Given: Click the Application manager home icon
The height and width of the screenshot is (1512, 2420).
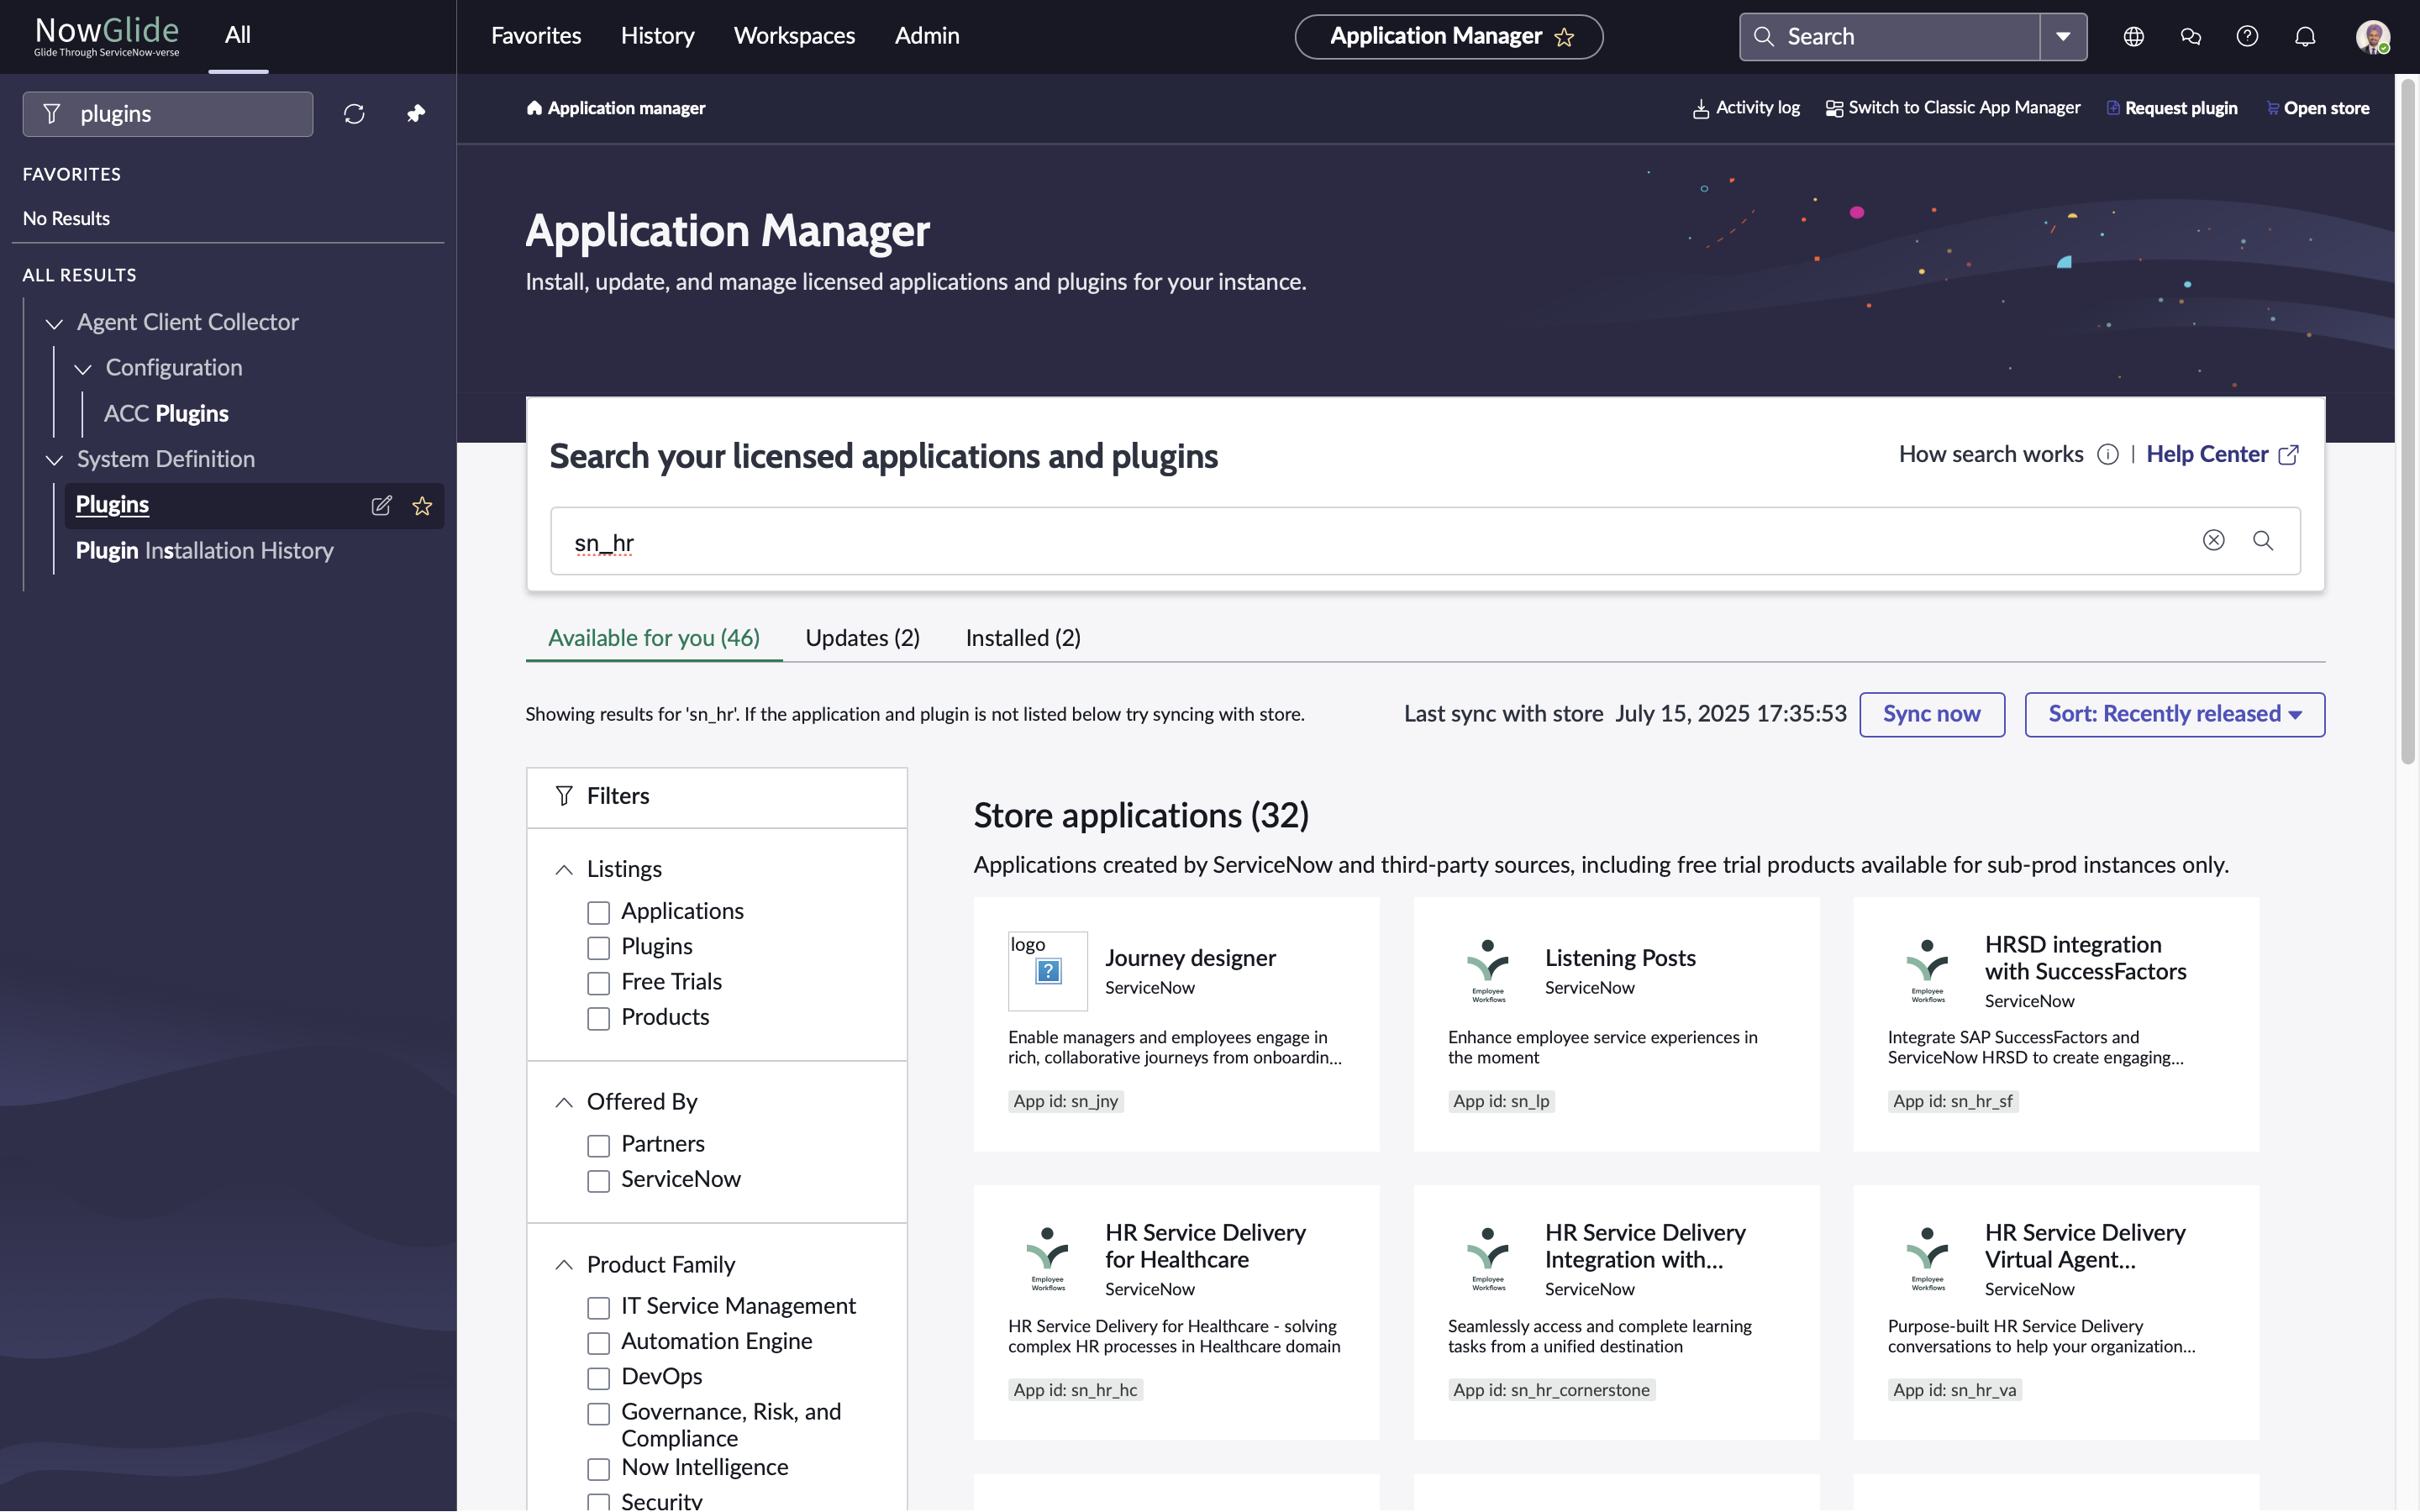Looking at the screenshot, I should [534, 108].
